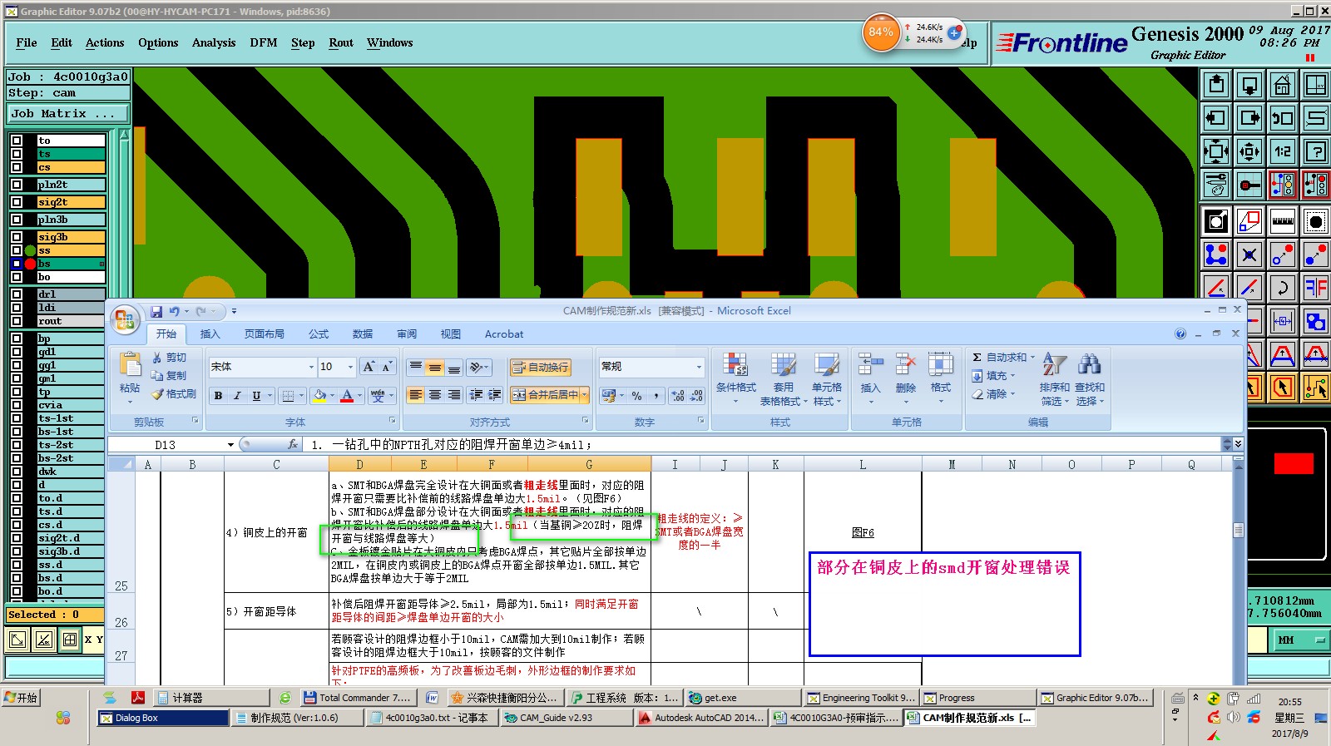This screenshot has width=1331, height=746.
Task: Click the insert function fx icon
Action: [293, 445]
